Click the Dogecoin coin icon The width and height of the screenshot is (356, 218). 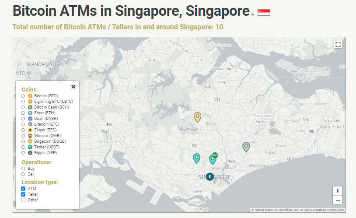30,141
